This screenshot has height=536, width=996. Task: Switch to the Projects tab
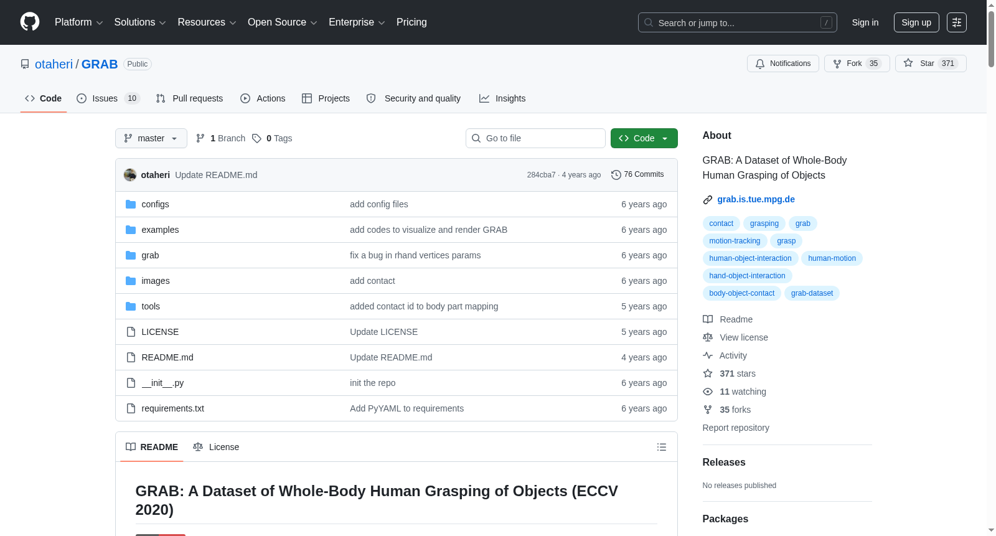pyautogui.click(x=326, y=98)
